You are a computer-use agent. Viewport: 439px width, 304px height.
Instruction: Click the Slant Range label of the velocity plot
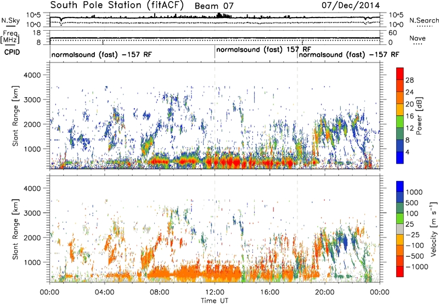(x=15, y=229)
